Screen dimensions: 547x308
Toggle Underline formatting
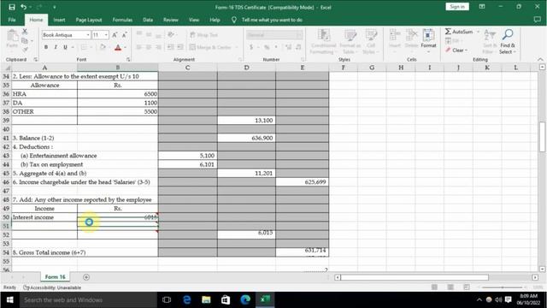click(x=65, y=47)
